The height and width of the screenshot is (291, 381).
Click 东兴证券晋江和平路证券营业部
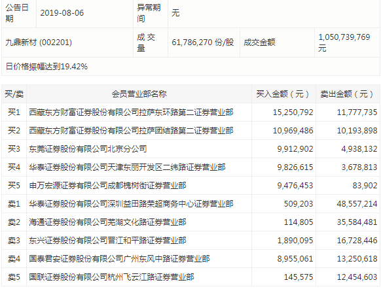tap(107, 241)
